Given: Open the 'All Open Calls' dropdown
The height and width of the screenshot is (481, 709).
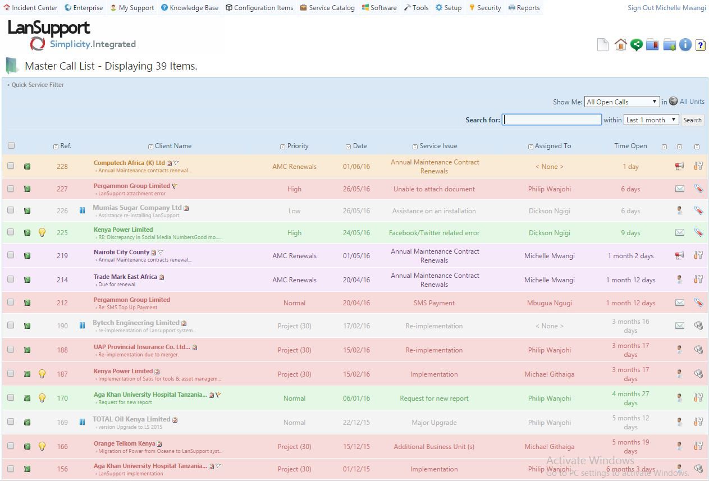Looking at the screenshot, I should click(x=621, y=102).
